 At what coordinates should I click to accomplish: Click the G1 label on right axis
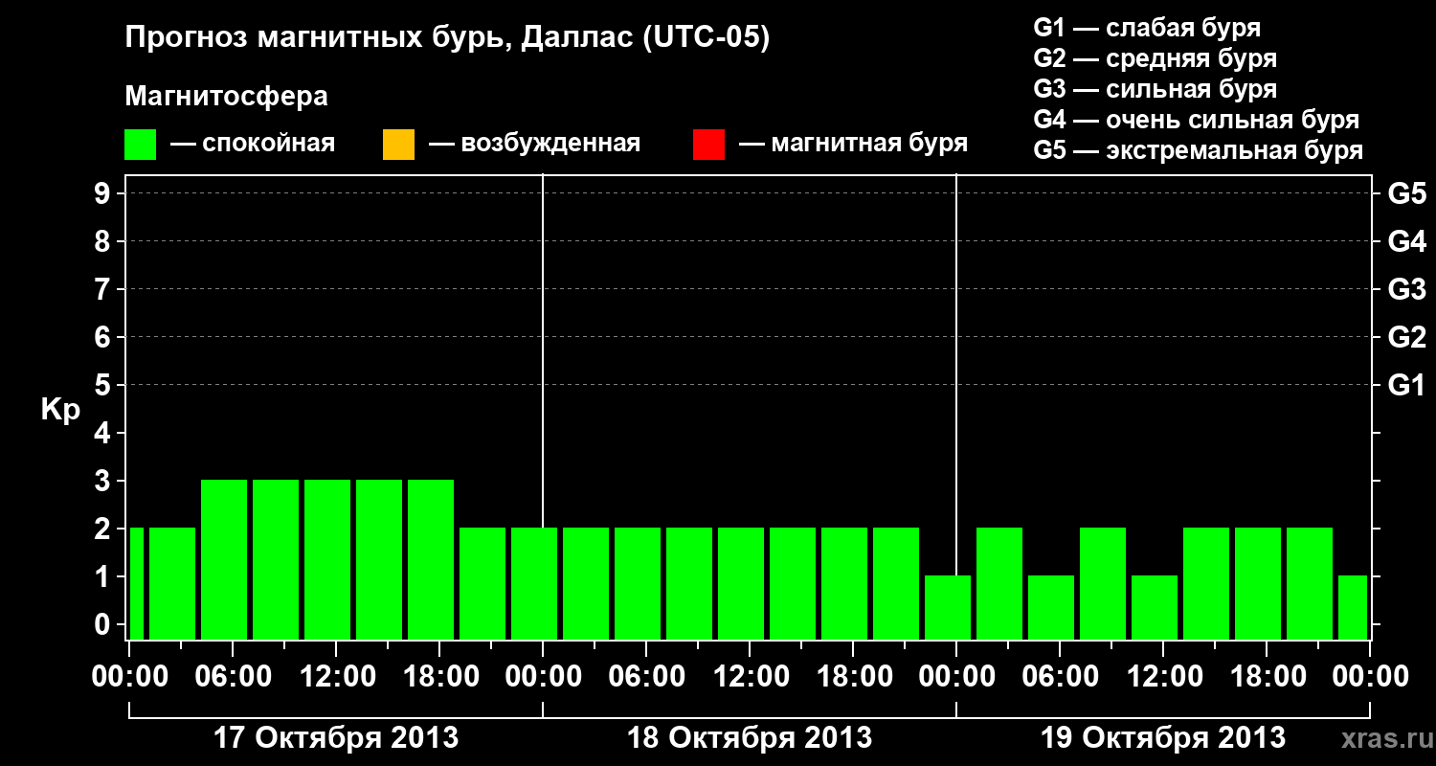coord(1406,385)
